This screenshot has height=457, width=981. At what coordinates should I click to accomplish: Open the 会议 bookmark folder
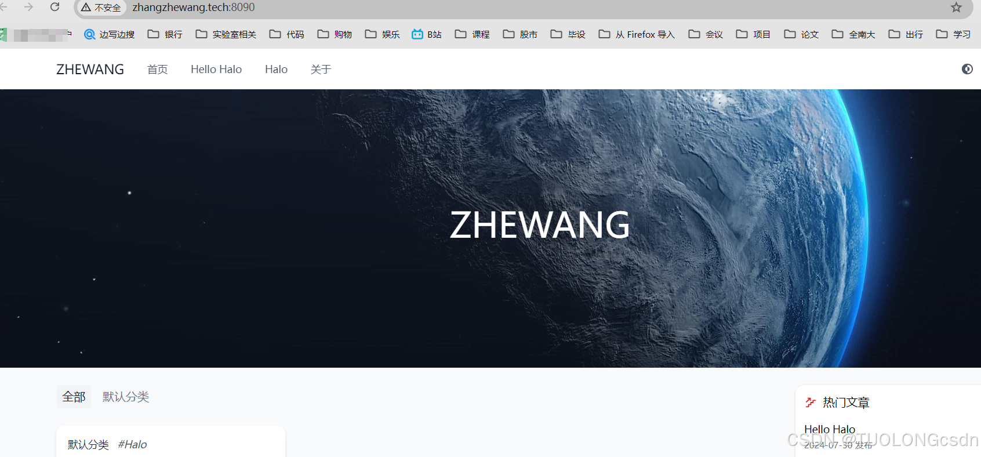tap(706, 34)
